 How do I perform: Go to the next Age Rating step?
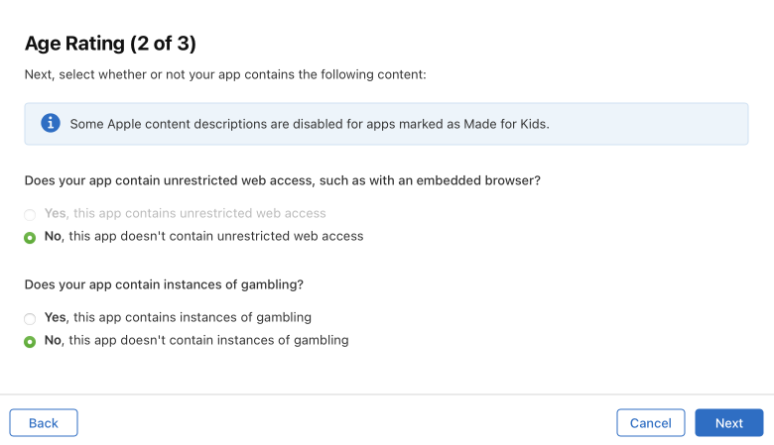point(729,423)
